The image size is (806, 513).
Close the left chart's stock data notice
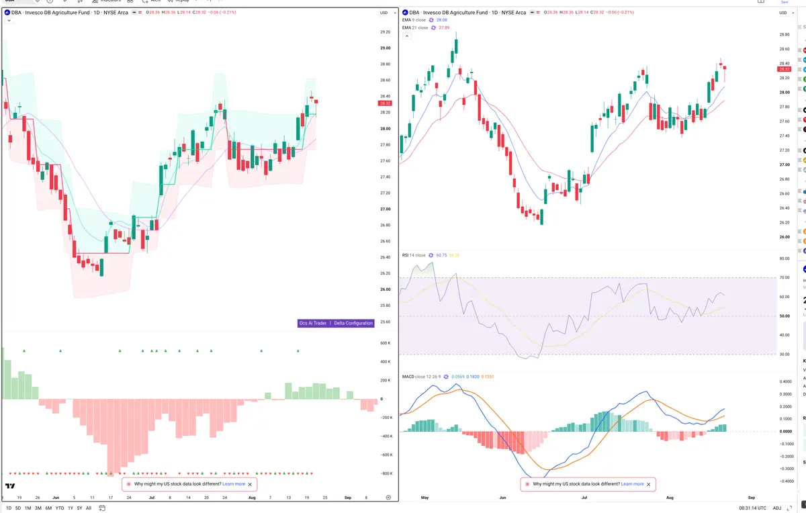pyautogui.click(x=251, y=484)
